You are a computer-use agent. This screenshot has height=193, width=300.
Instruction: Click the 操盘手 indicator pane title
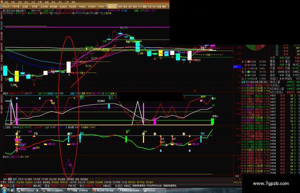tap(6, 94)
